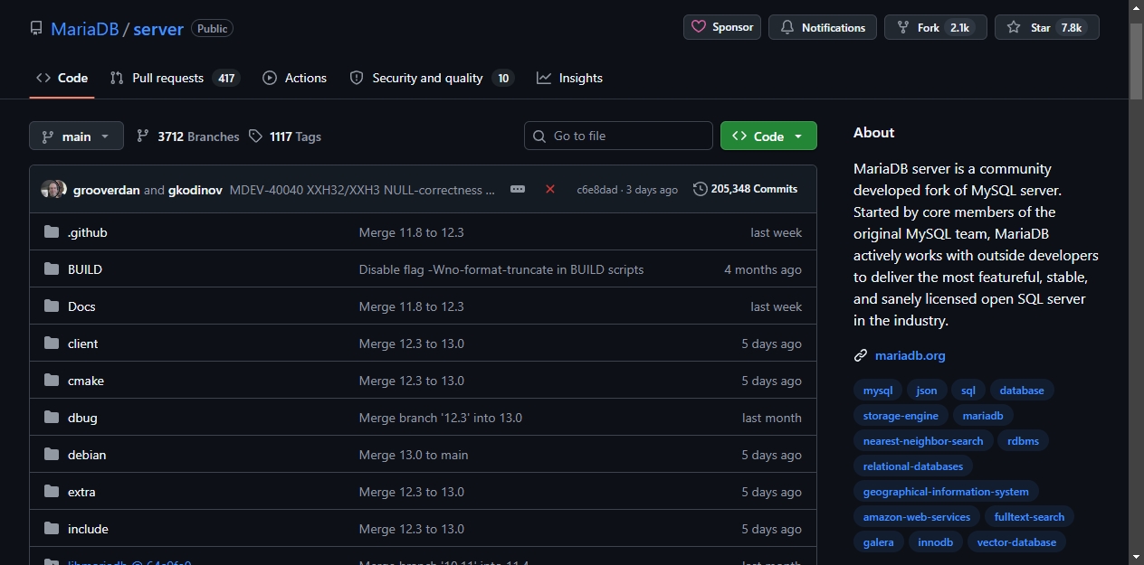Select the mysql topic tag
This screenshot has width=1144, height=565.
878,391
